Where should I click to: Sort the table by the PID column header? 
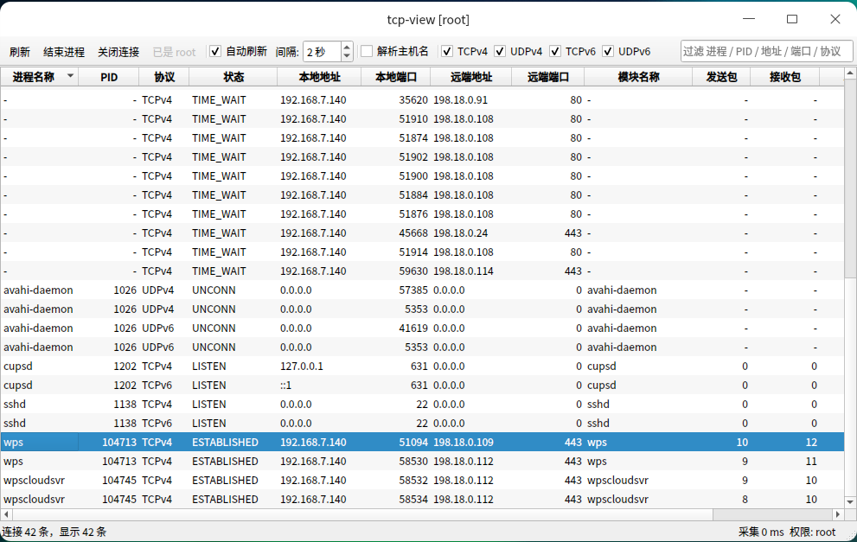click(109, 77)
